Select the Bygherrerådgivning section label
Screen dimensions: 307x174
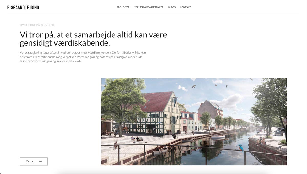38,25
